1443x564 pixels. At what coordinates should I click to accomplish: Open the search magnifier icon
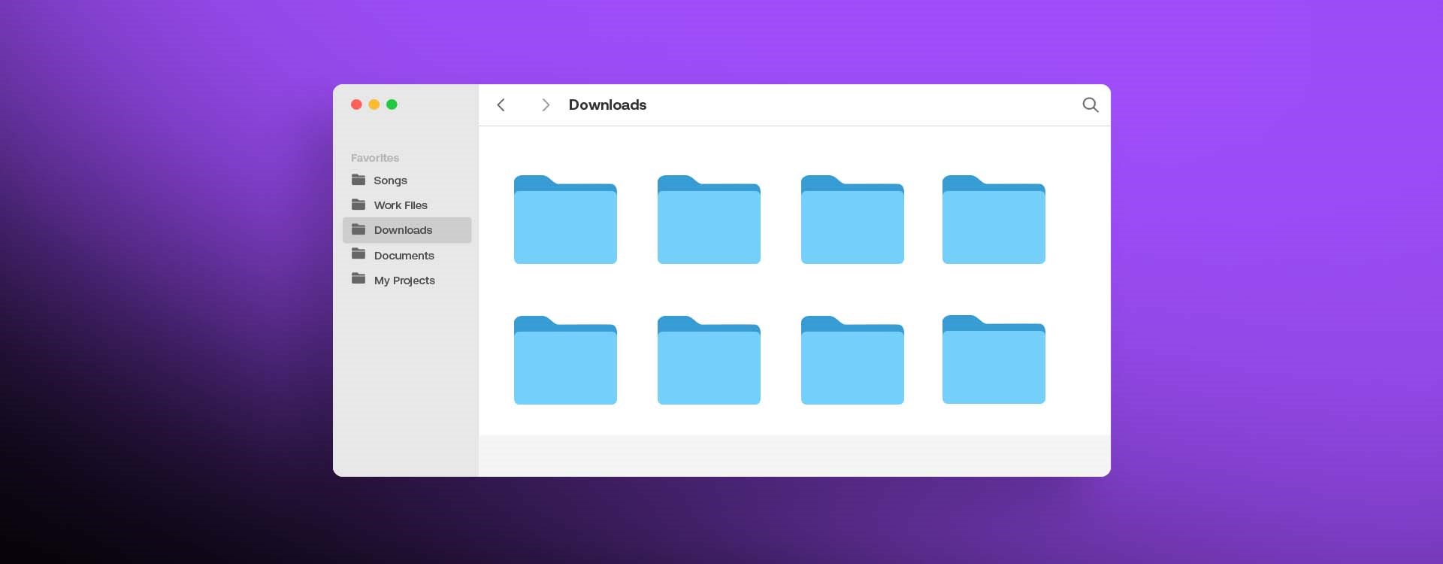1090,105
